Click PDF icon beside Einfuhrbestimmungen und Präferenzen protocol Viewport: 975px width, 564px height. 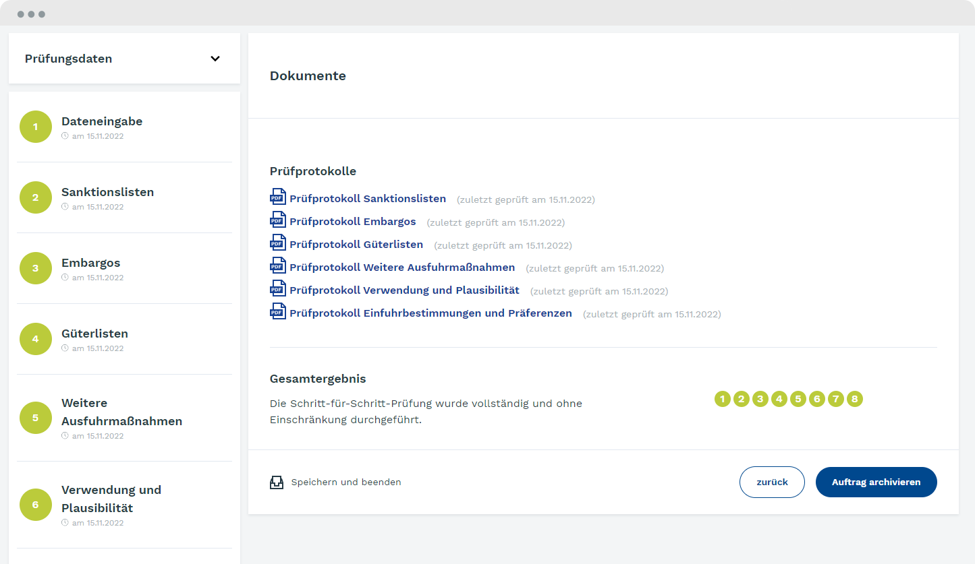(277, 311)
